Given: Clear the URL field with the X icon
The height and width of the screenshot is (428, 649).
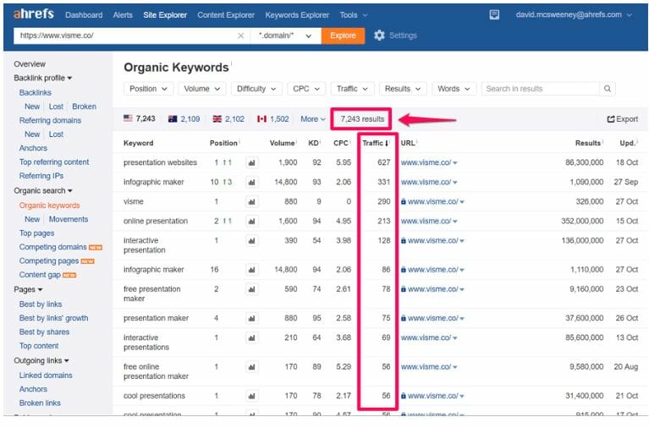Looking at the screenshot, I should pyautogui.click(x=240, y=36).
